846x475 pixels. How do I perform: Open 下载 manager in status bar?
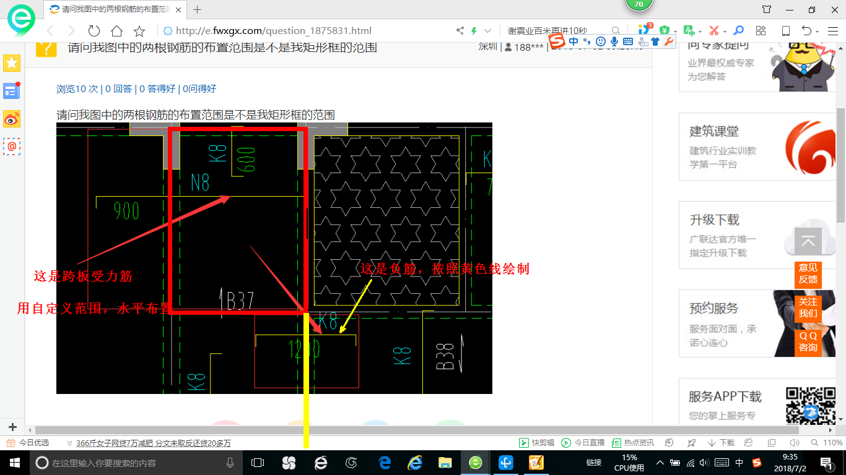pyautogui.click(x=721, y=443)
